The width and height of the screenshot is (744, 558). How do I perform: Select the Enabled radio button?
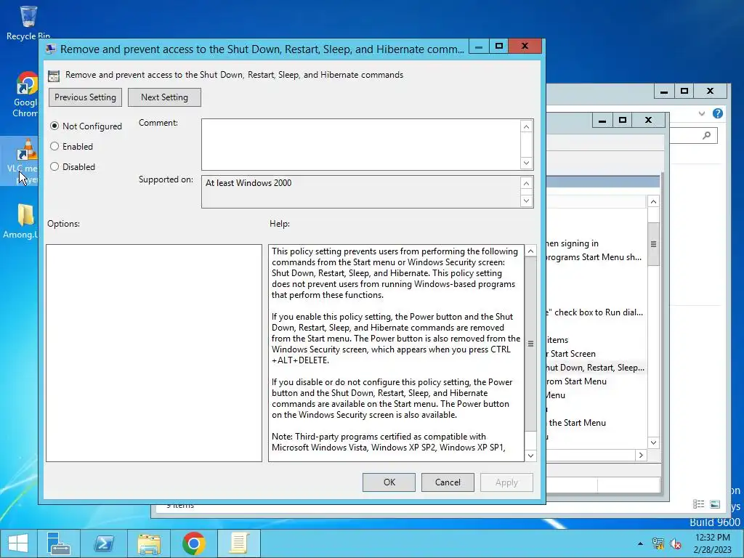point(54,146)
